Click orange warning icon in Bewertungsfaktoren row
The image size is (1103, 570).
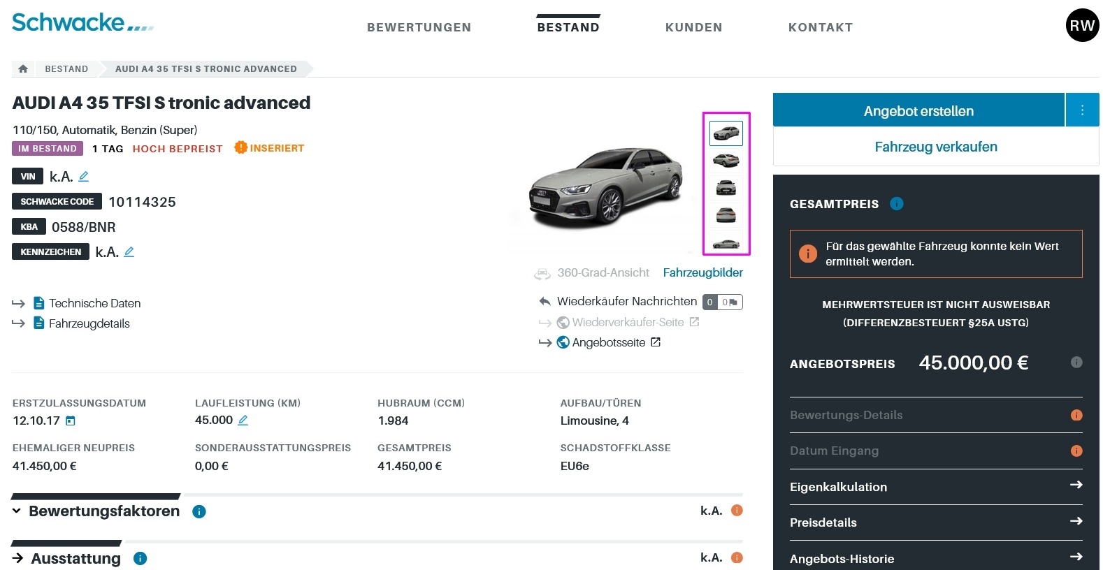tap(737, 511)
